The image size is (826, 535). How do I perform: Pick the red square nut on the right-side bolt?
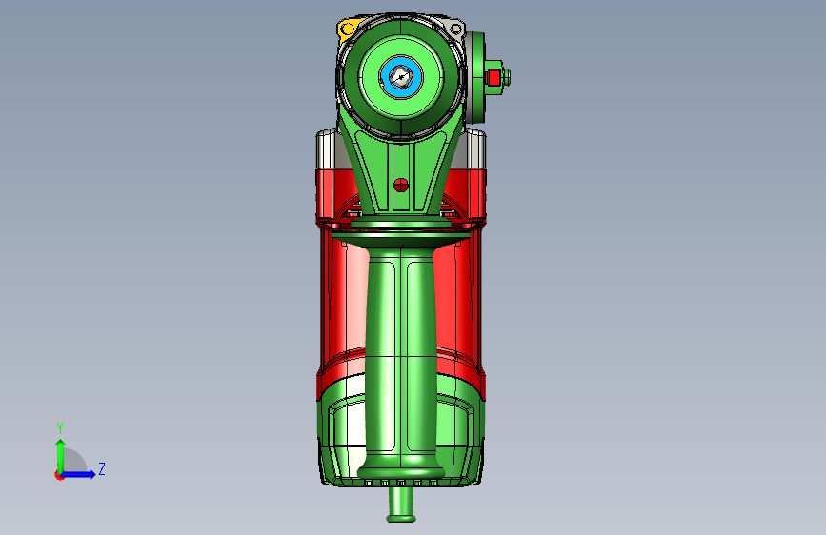point(494,78)
